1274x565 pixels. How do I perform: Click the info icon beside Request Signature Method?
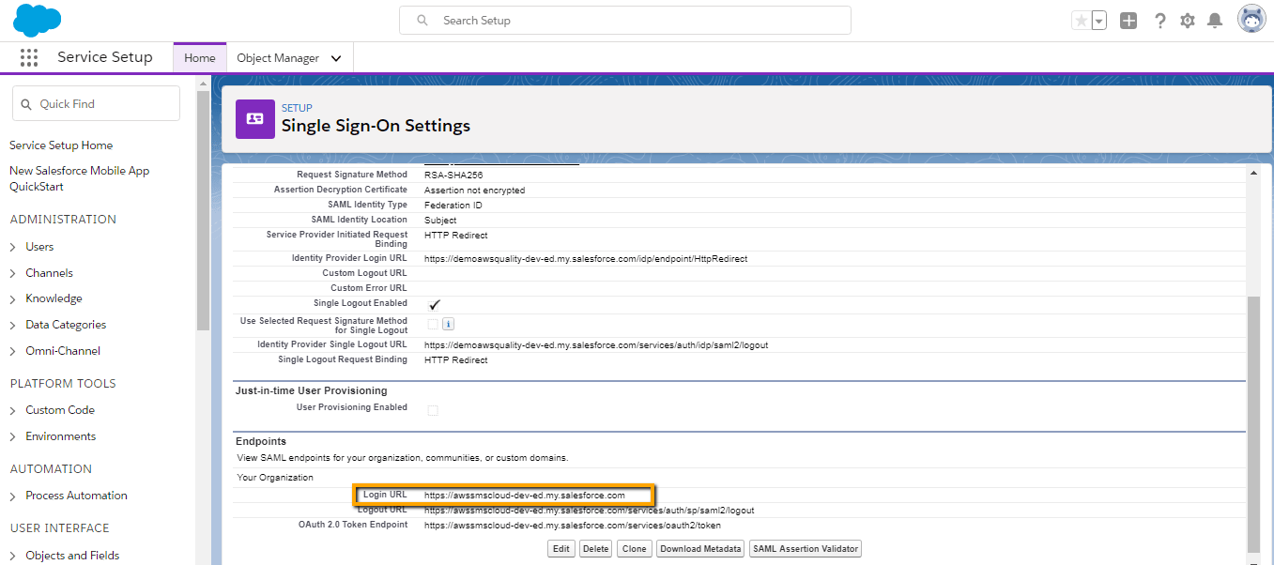pyautogui.click(x=448, y=324)
